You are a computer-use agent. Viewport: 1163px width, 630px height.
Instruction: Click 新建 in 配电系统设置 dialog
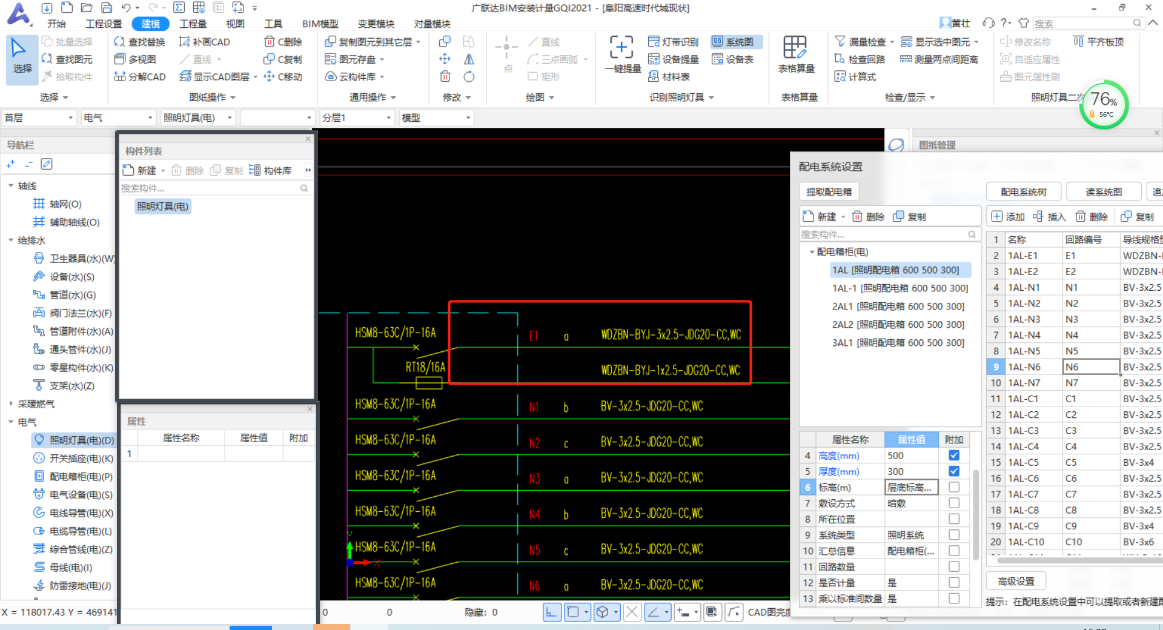820,217
